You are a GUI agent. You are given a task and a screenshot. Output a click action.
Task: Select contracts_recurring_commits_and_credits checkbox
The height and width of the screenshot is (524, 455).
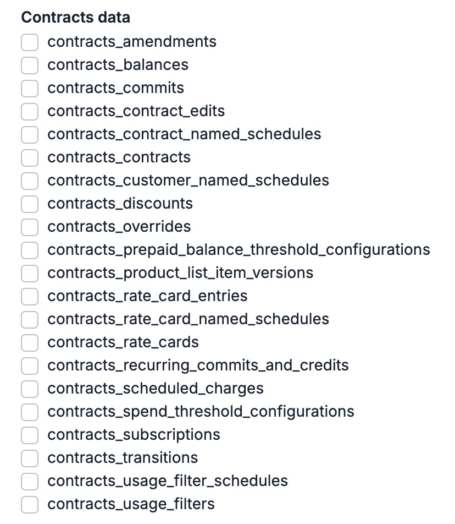coord(30,365)
